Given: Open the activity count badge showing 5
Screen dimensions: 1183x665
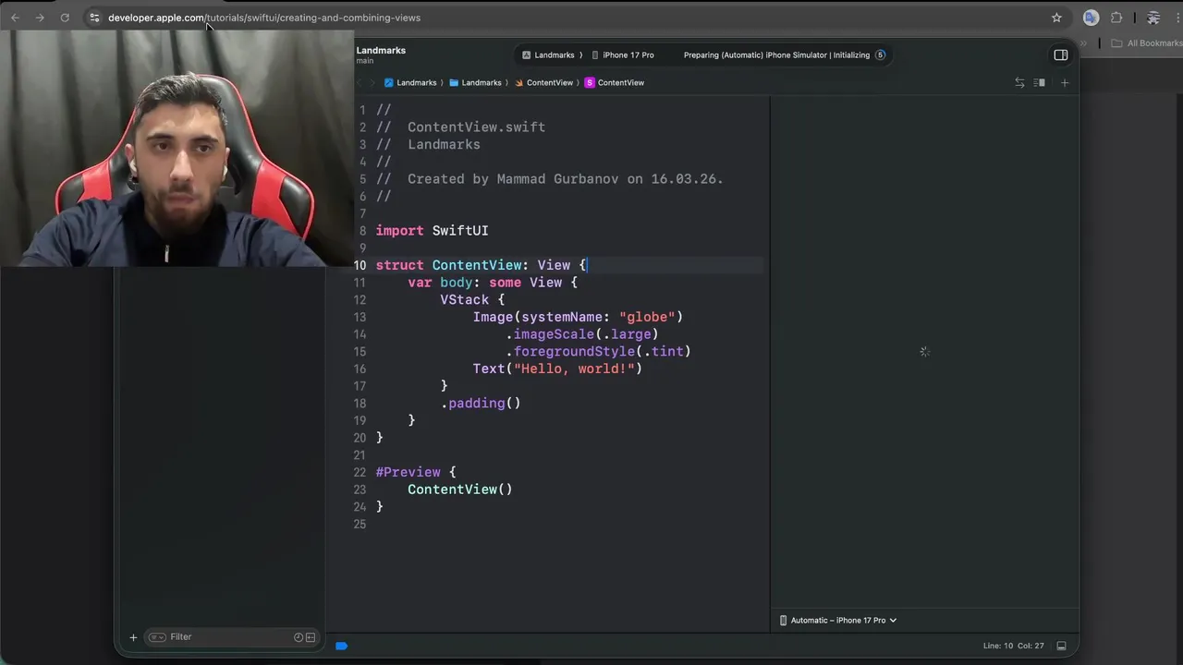Looking at the screenshot, I should [880, 55].
